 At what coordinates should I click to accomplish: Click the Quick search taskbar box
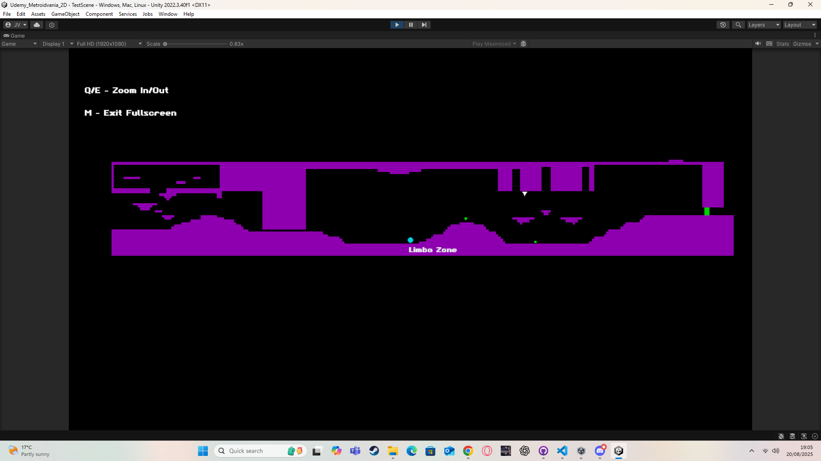coord(260,451)
